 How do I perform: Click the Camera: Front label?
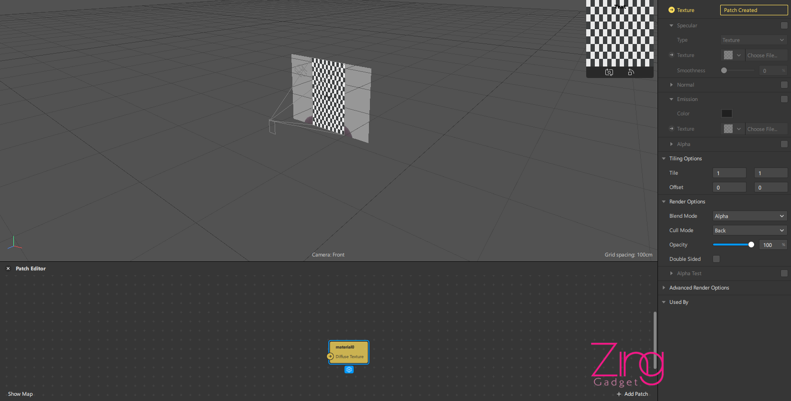pos(328,255)
